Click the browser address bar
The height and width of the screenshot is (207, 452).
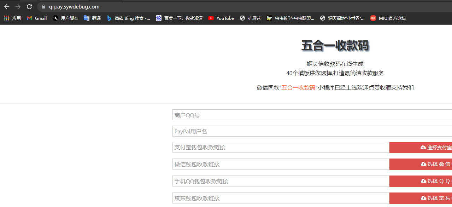(141, 6)
